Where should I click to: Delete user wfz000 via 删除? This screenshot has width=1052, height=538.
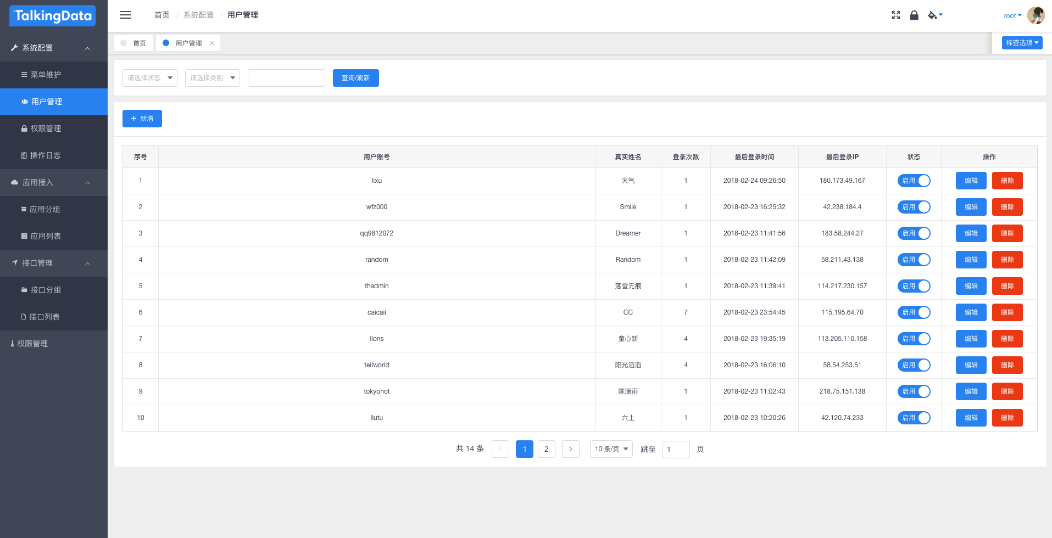[1008, 207]
